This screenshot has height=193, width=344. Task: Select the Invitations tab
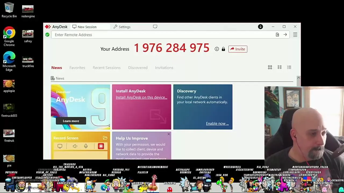[164, 68]
